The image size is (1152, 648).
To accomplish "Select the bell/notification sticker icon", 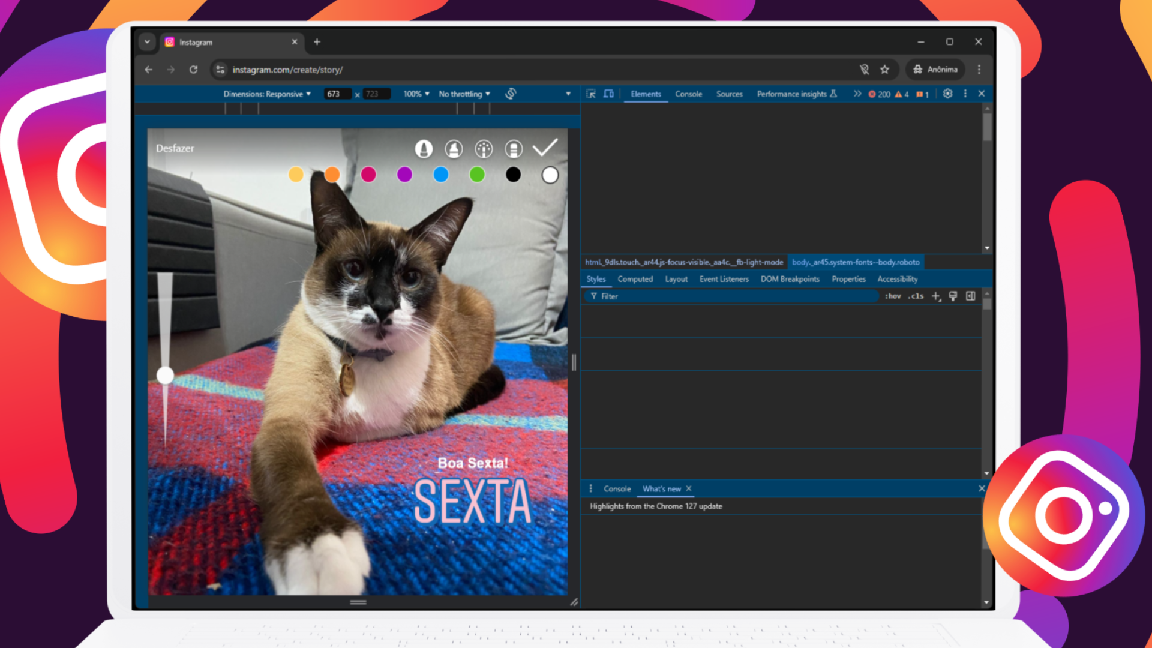I will coord(424,149).
